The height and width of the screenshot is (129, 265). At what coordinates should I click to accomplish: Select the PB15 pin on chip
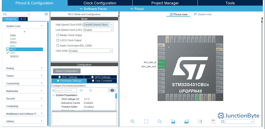coord(219,79)
